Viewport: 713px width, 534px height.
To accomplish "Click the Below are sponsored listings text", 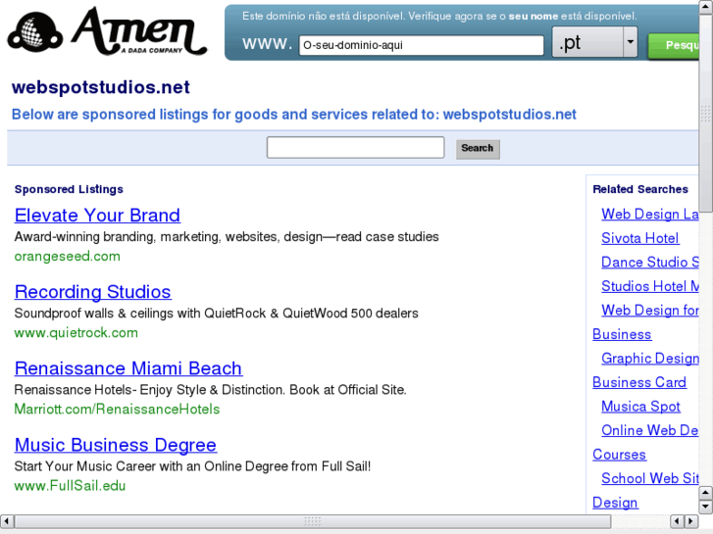I will tap(294, 115).
